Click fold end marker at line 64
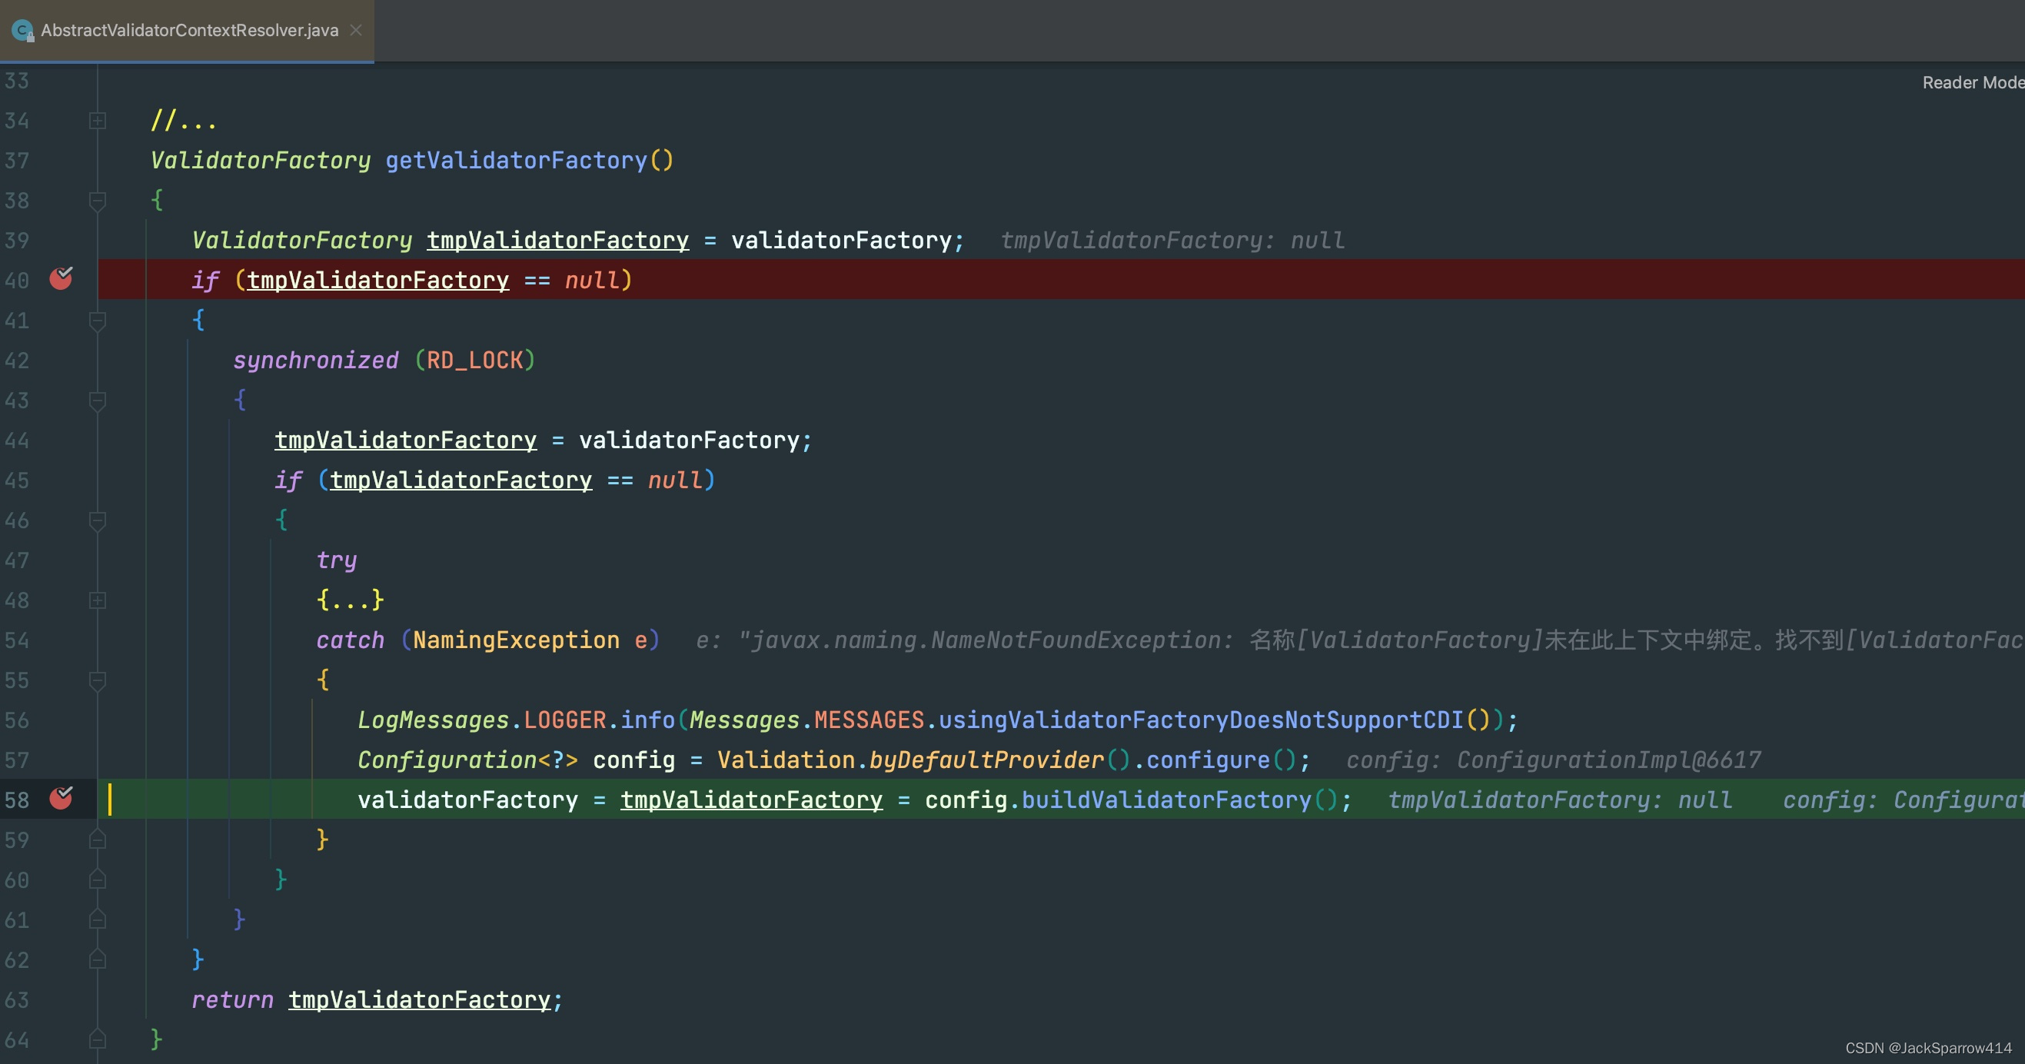The height and width of the screenshot is (1064, 2025). pos(98,1039)
